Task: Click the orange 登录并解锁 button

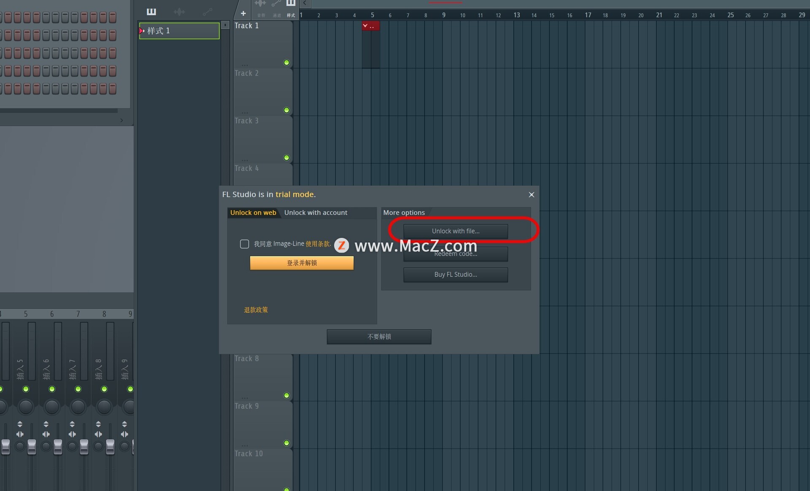Action: (302, 263)
